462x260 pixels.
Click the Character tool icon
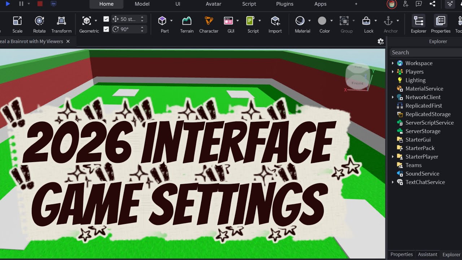tap(209, 21)
